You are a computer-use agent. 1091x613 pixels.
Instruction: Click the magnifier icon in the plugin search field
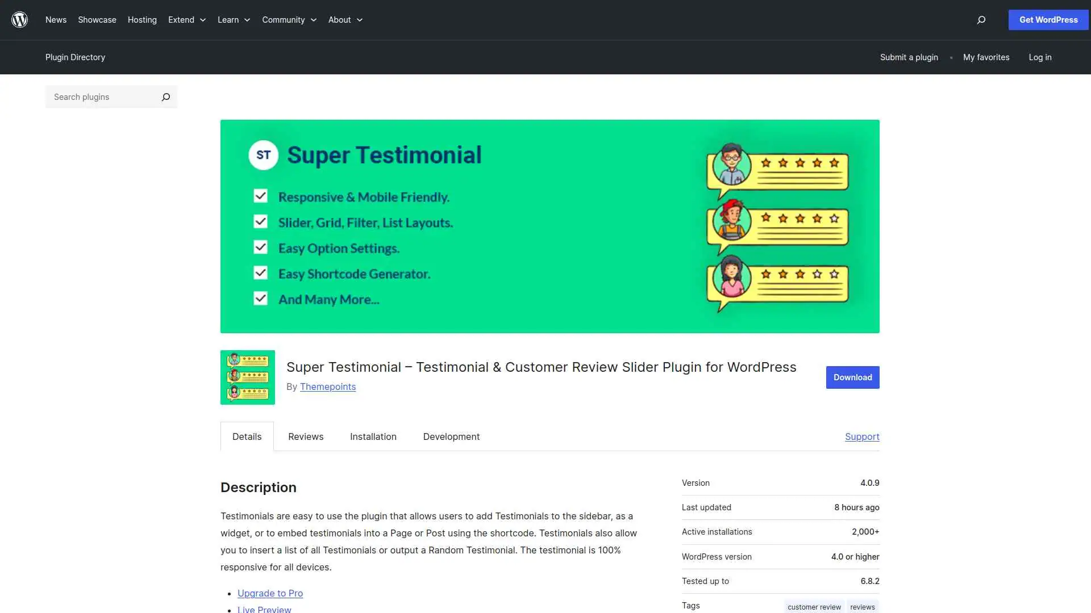pos(165,96)
